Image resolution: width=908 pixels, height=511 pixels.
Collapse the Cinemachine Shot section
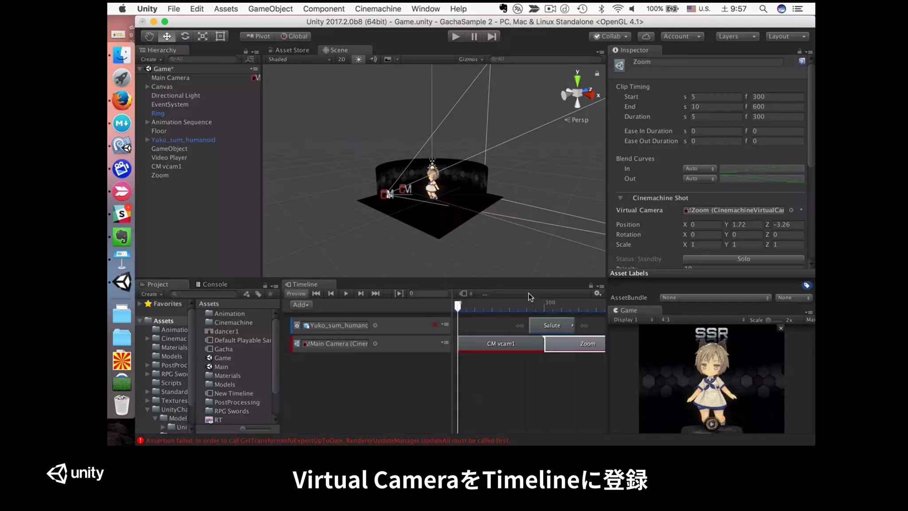620,198
